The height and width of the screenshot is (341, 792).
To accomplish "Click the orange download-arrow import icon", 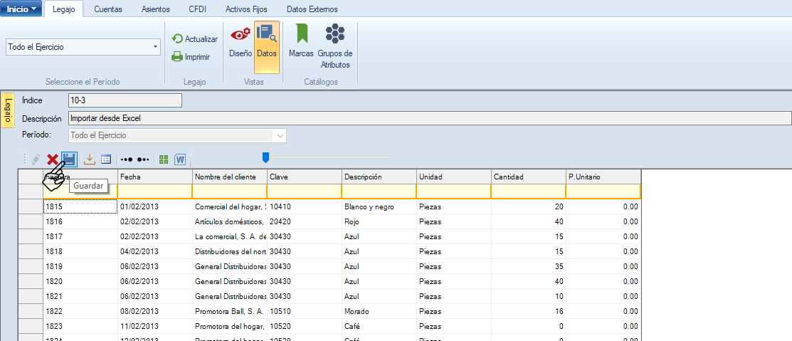I will coord(90,159).
